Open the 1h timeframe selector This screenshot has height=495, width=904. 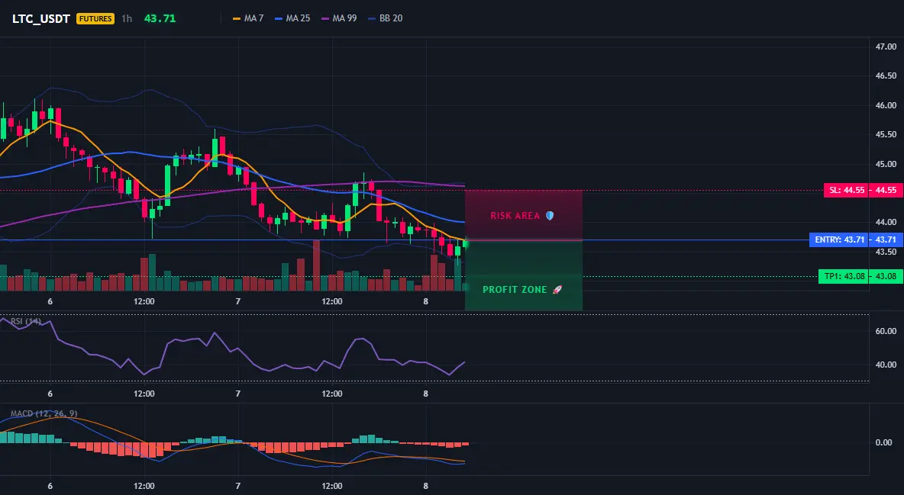127,18
